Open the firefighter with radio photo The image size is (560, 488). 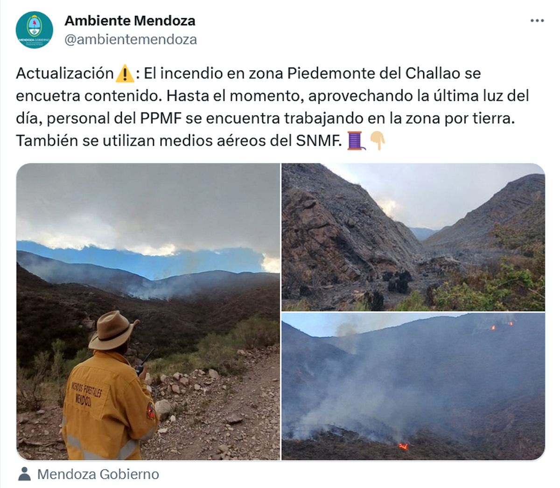[148, 312]
